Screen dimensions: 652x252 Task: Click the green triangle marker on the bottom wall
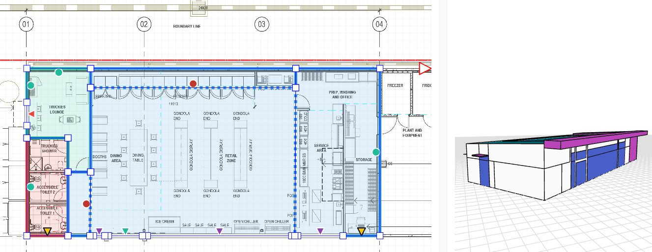126,230
